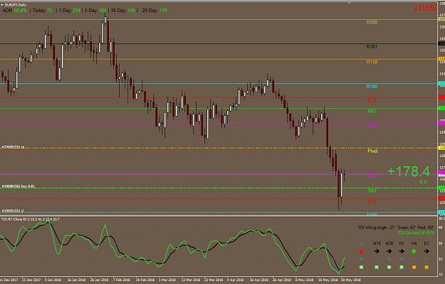The image size is (445, 284).
Task: Click the R161 level label
Action: coord(372,46)
